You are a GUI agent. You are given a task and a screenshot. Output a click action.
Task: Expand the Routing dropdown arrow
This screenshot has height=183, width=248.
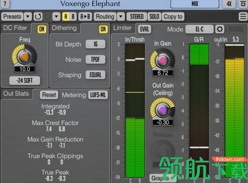coord(121,16)
